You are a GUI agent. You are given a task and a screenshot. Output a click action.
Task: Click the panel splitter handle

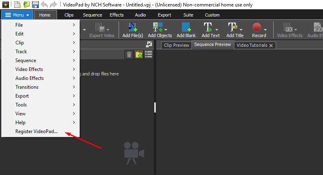(x=155, y=107)
